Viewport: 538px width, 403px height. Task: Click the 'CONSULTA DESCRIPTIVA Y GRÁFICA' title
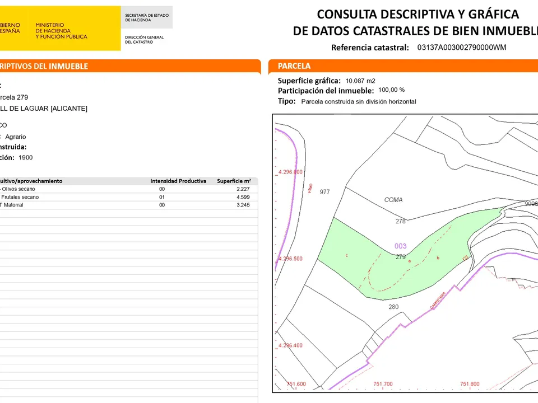pyautogui.click(x=418, y=15)
